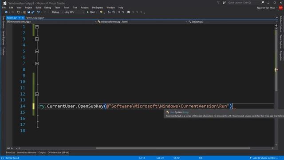The image size is (284, 160).
Task: Toggle bookmark with the bookmark icon
Action: (x=128, y=12)
